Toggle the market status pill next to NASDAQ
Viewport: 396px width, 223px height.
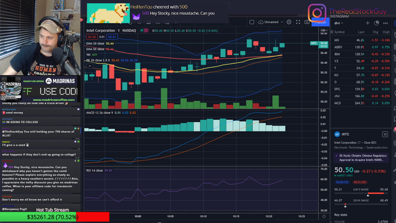144,30
